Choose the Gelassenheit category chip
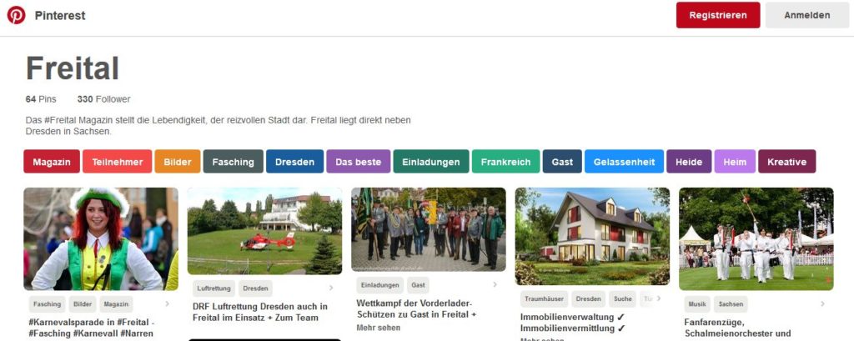 point(624,162)
